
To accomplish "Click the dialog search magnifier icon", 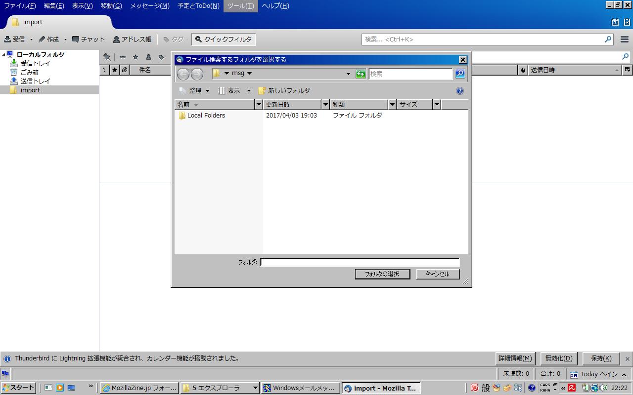I will 460,74.
